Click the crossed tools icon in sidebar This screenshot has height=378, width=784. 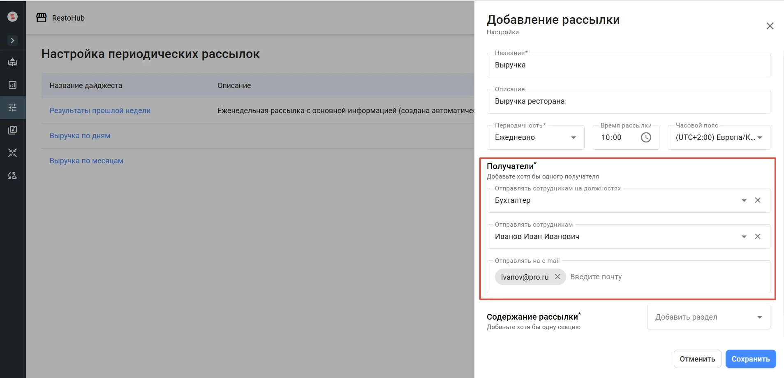(x=12, y=153)
